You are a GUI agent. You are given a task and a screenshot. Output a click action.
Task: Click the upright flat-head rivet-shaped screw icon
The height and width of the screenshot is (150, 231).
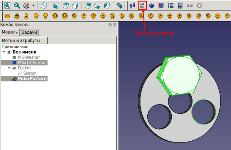click(26, 16)
